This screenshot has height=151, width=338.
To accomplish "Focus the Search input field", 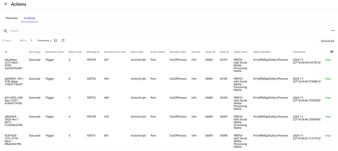I will 165,31.
